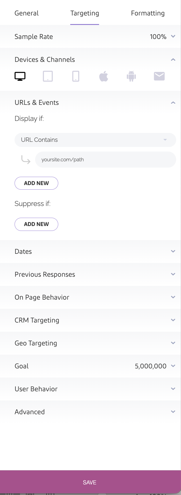The width and height of the screenshot is (181, 495).
Task: Select the email envelope channel icon
Action: pyautogui.click(x=159, y=76)
